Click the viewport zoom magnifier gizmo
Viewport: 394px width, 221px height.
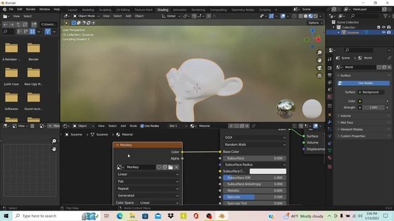tap(320, 52)
